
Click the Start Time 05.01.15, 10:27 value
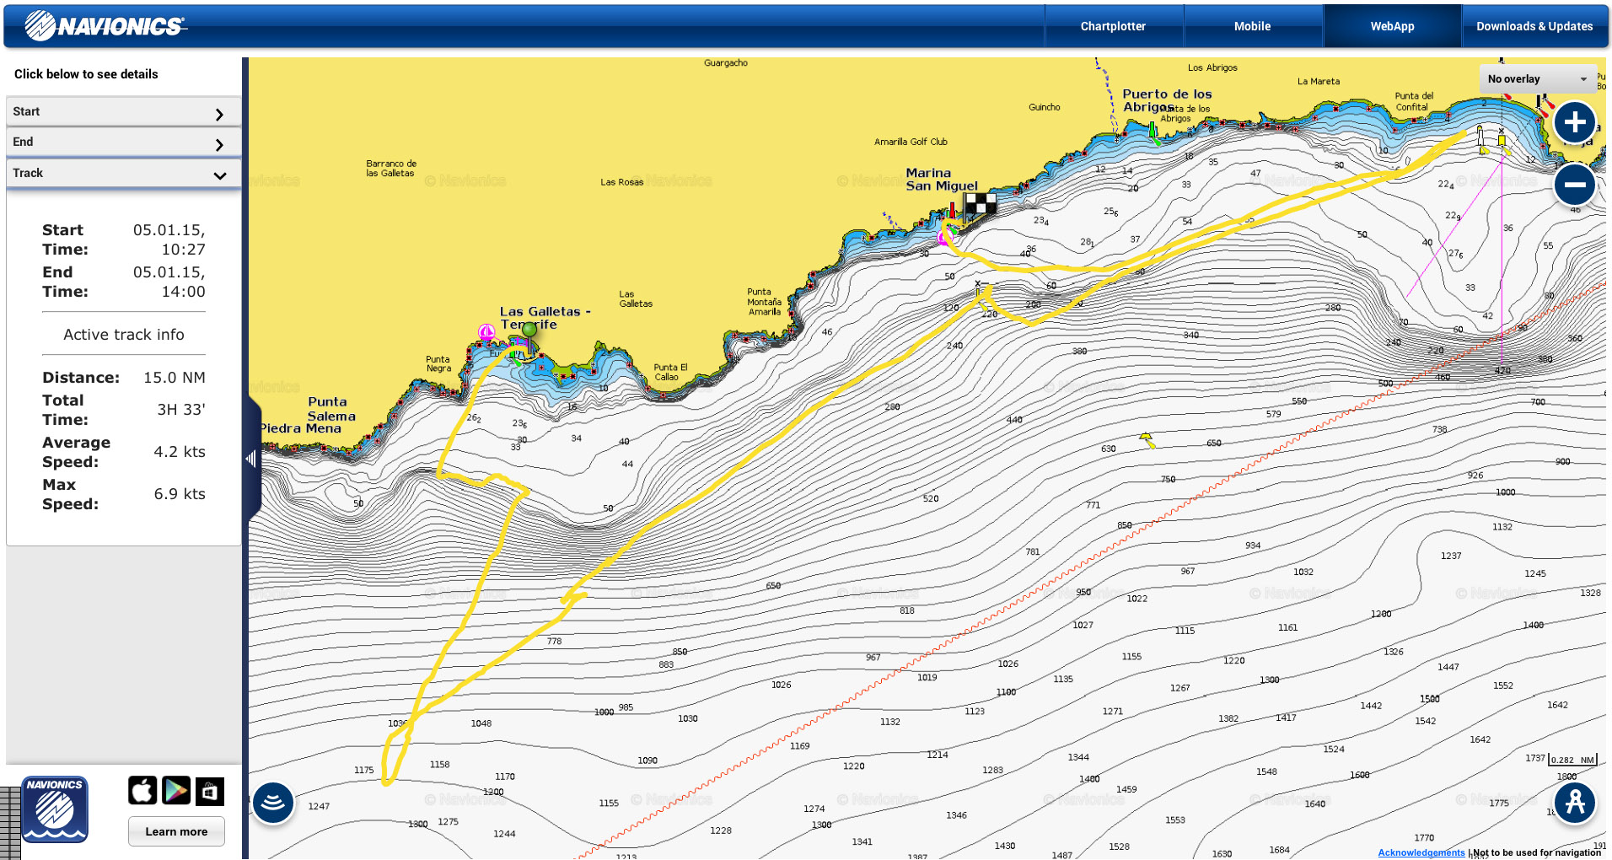coord(169,239)
